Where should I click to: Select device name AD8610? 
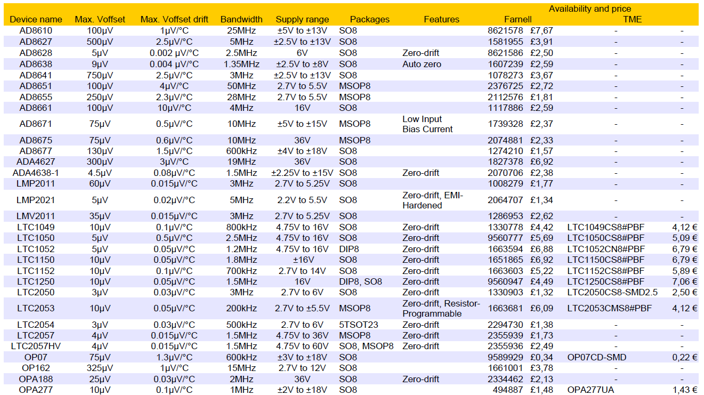pyautogui.click(x=36, y=31)
